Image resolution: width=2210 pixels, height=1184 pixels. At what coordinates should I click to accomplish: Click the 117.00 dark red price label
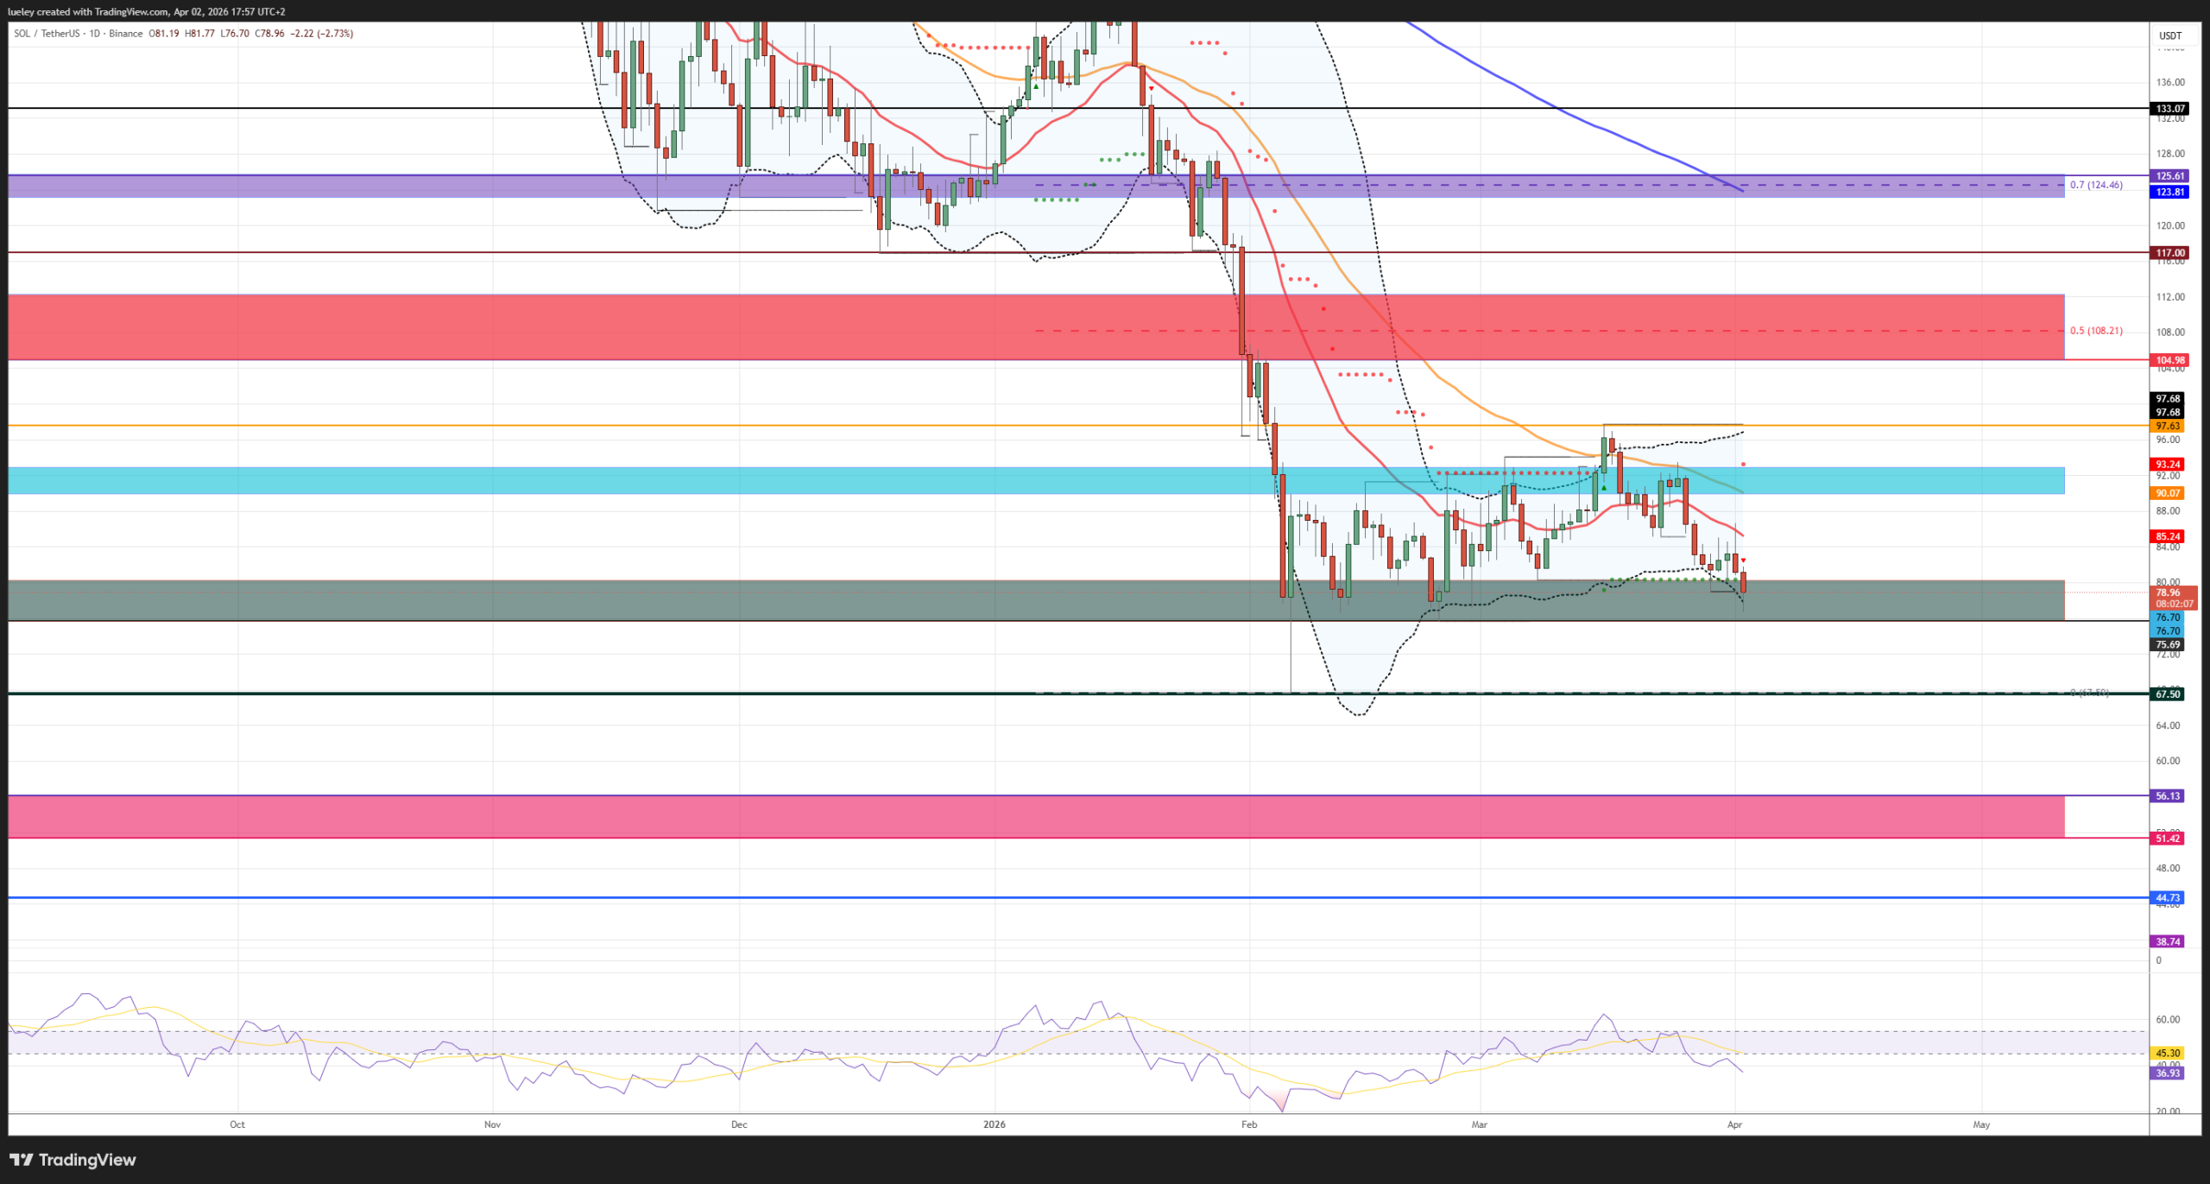point(2169,253)
